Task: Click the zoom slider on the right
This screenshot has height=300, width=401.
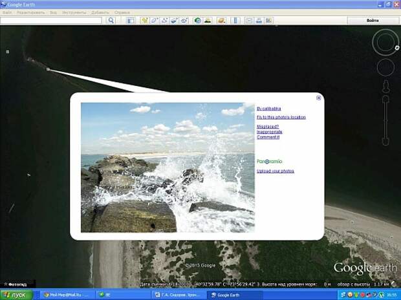Action: coord(385,121)
